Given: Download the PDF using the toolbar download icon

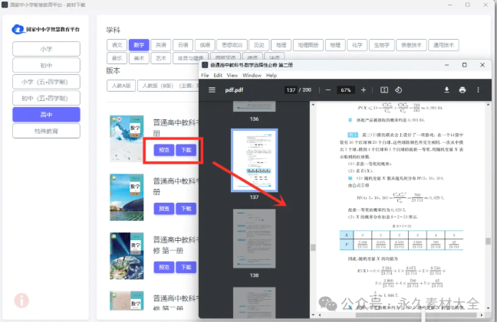Looking at the screenshot, I should [x=446, y=90].
